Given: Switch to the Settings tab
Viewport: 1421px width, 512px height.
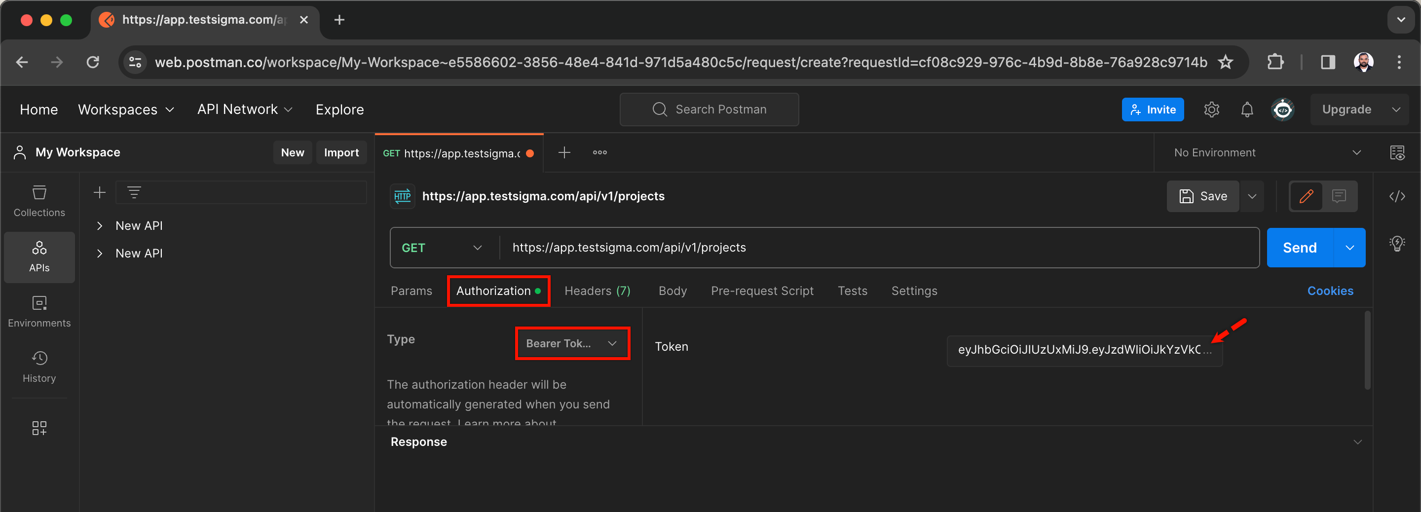Looking at the screenshot, I should 914,291.
